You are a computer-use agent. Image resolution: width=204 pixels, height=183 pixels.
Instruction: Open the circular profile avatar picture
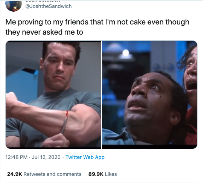(14, 6)
